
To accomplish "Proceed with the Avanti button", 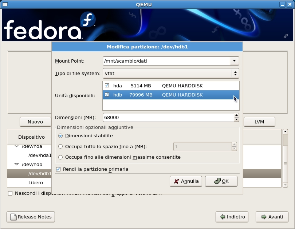I will pos(272,217).
